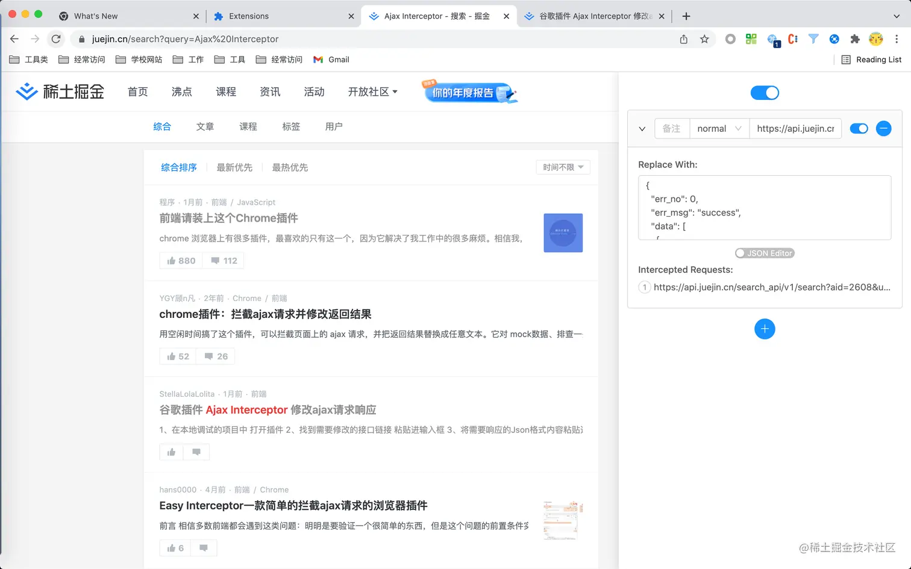
Task: Open the blue funnel extension icon
Action: 813,39
